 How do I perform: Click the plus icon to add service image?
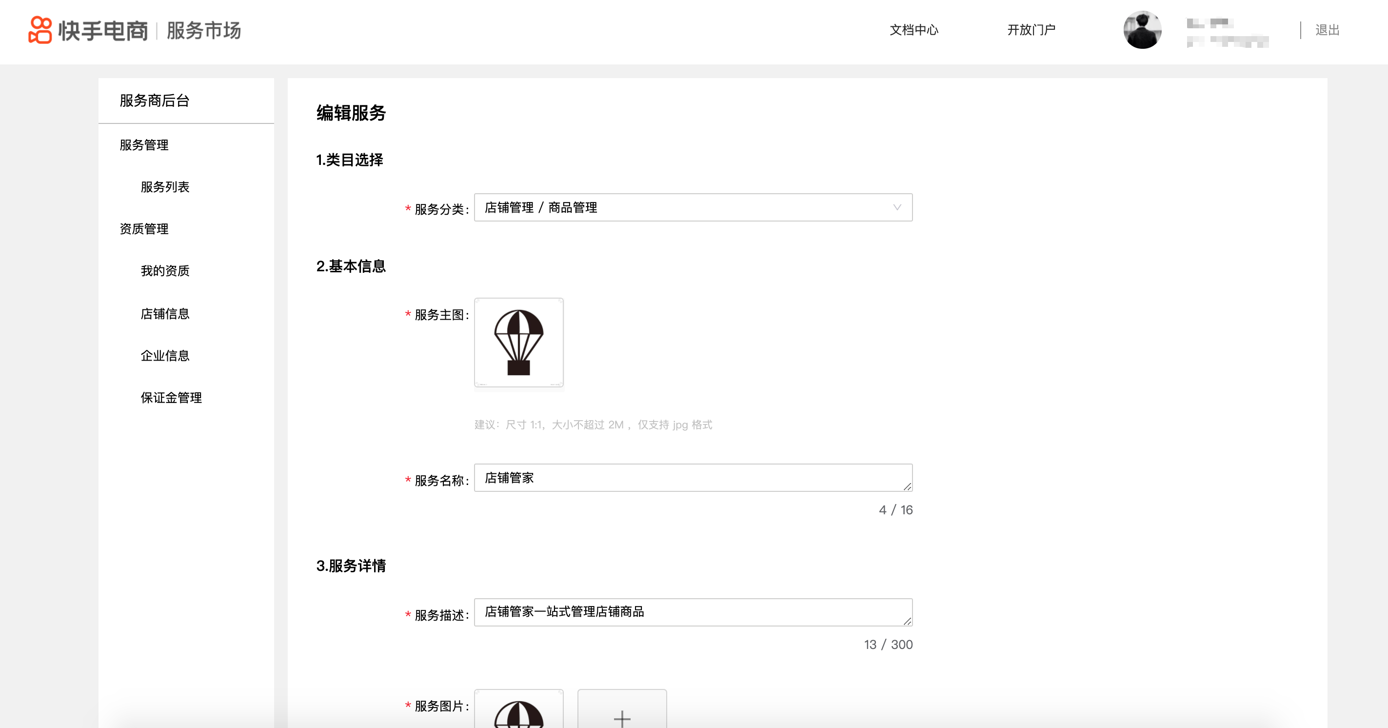click(x=622, y=718)
